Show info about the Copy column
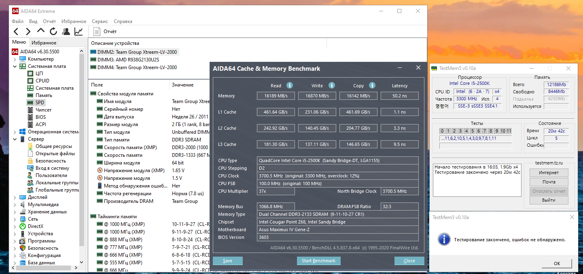 click(372, 85)
